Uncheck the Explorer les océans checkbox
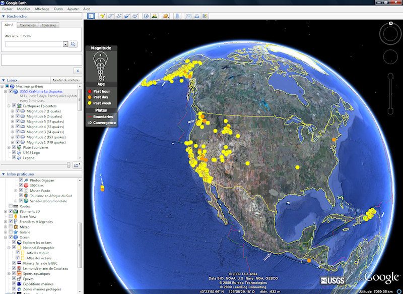The width and height of the screenshot is (403, 294). click(14, 242)
